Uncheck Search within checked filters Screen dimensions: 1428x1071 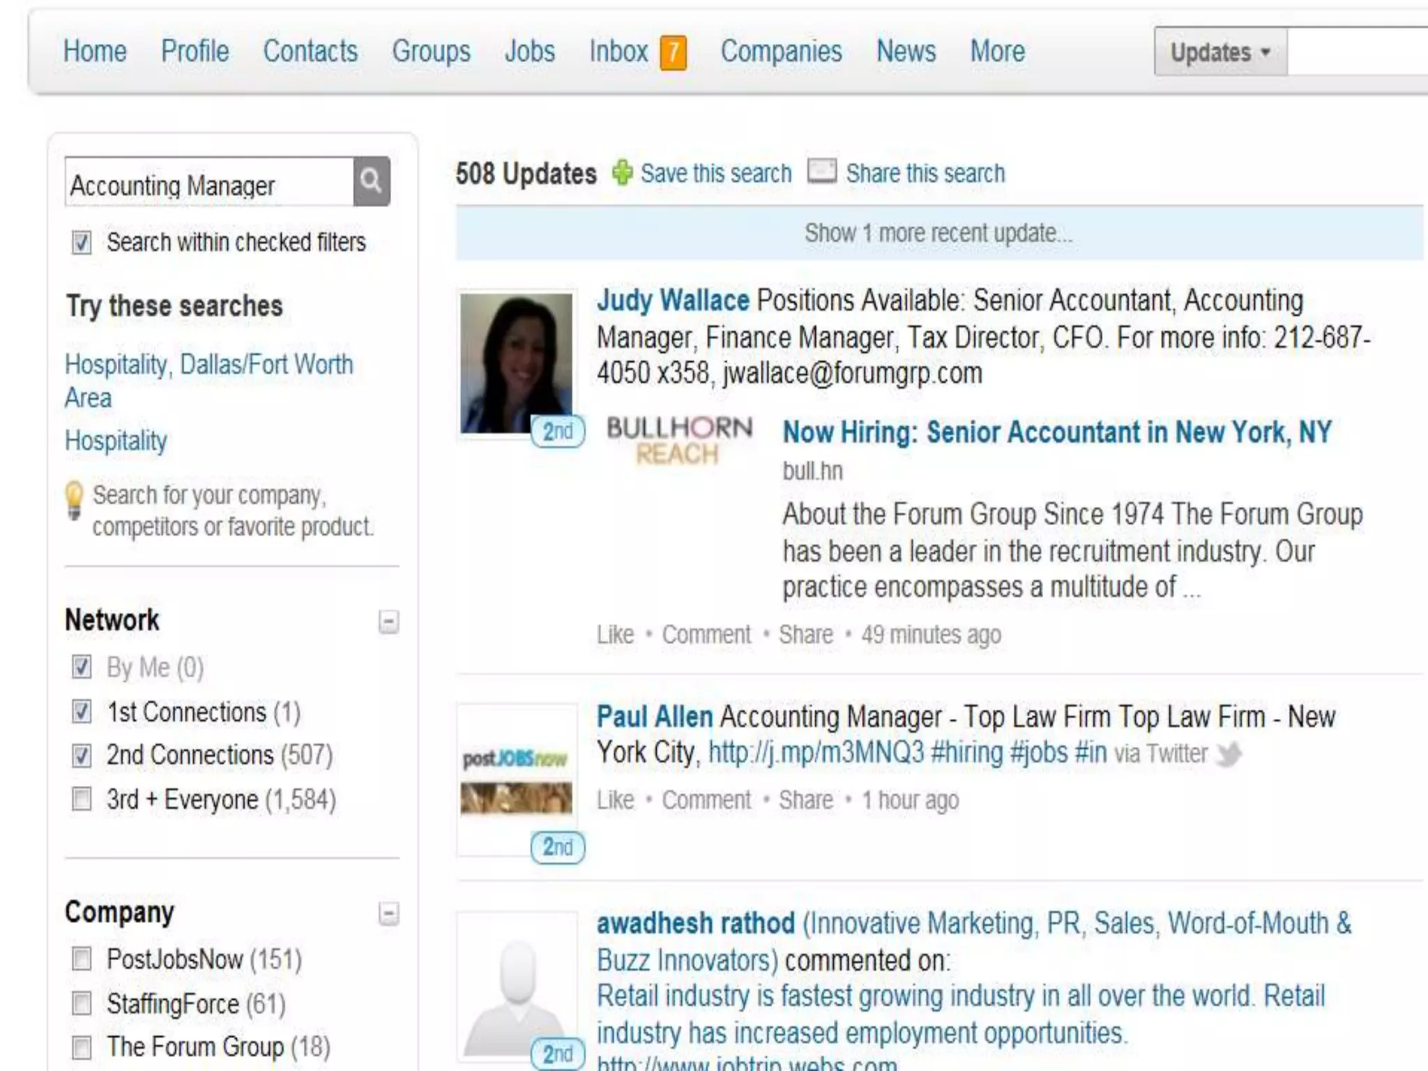(x=82, y=243)
